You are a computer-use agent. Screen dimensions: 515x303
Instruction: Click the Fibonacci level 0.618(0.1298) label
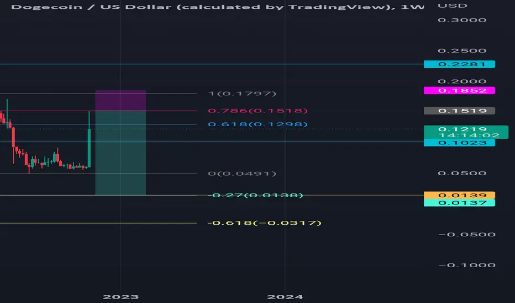click(x=258, y=124)
